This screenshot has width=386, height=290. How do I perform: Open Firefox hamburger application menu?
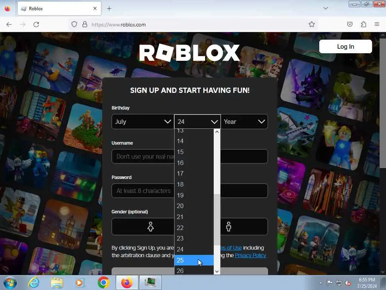tap(377, 24)
